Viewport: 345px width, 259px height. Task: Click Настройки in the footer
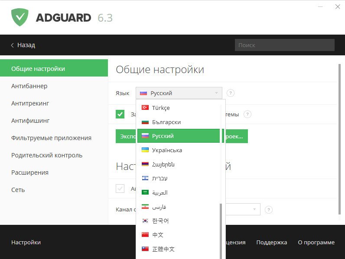click(26, 242)
